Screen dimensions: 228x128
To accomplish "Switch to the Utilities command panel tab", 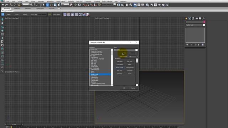I will (x=203, y=18).
